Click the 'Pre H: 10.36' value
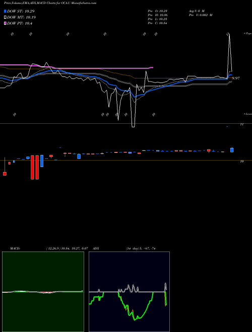Image resolution: width=252 pixels, height=332 pixels. 158,15
